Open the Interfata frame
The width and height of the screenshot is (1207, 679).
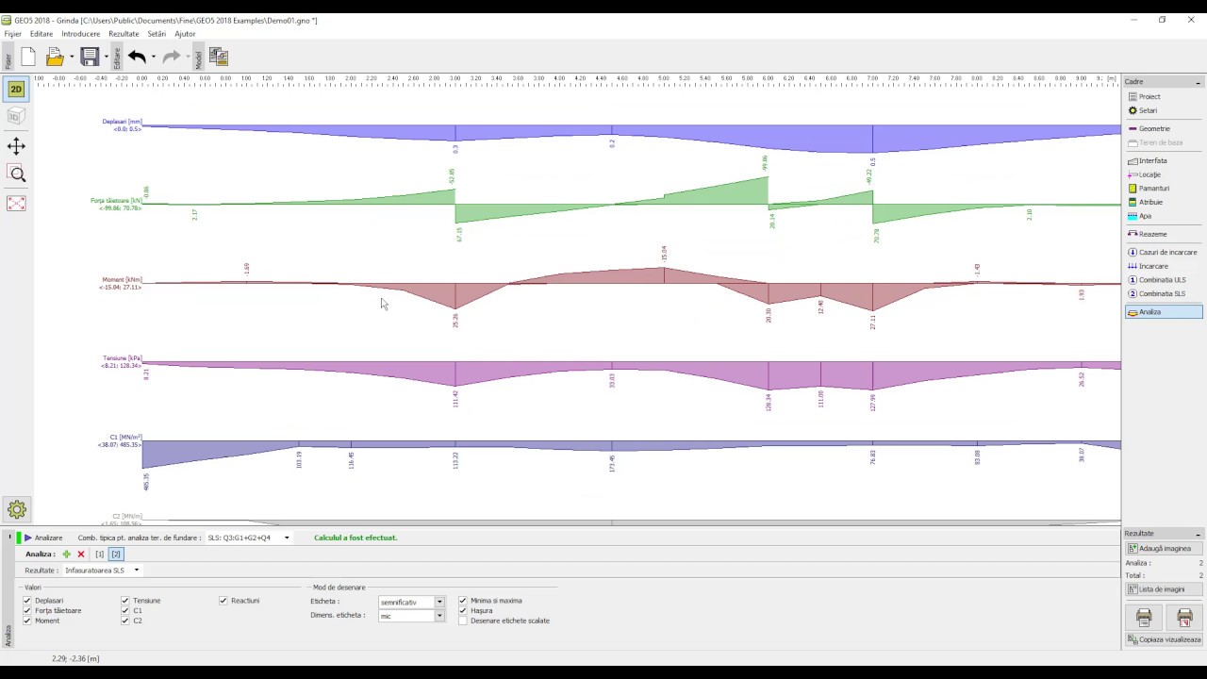click(x=1164, y=160)
